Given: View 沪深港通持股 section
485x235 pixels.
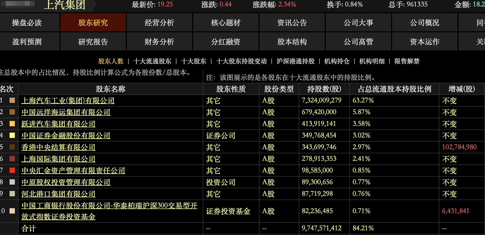Looking at the screenshot, I should [x=296, y=61].
